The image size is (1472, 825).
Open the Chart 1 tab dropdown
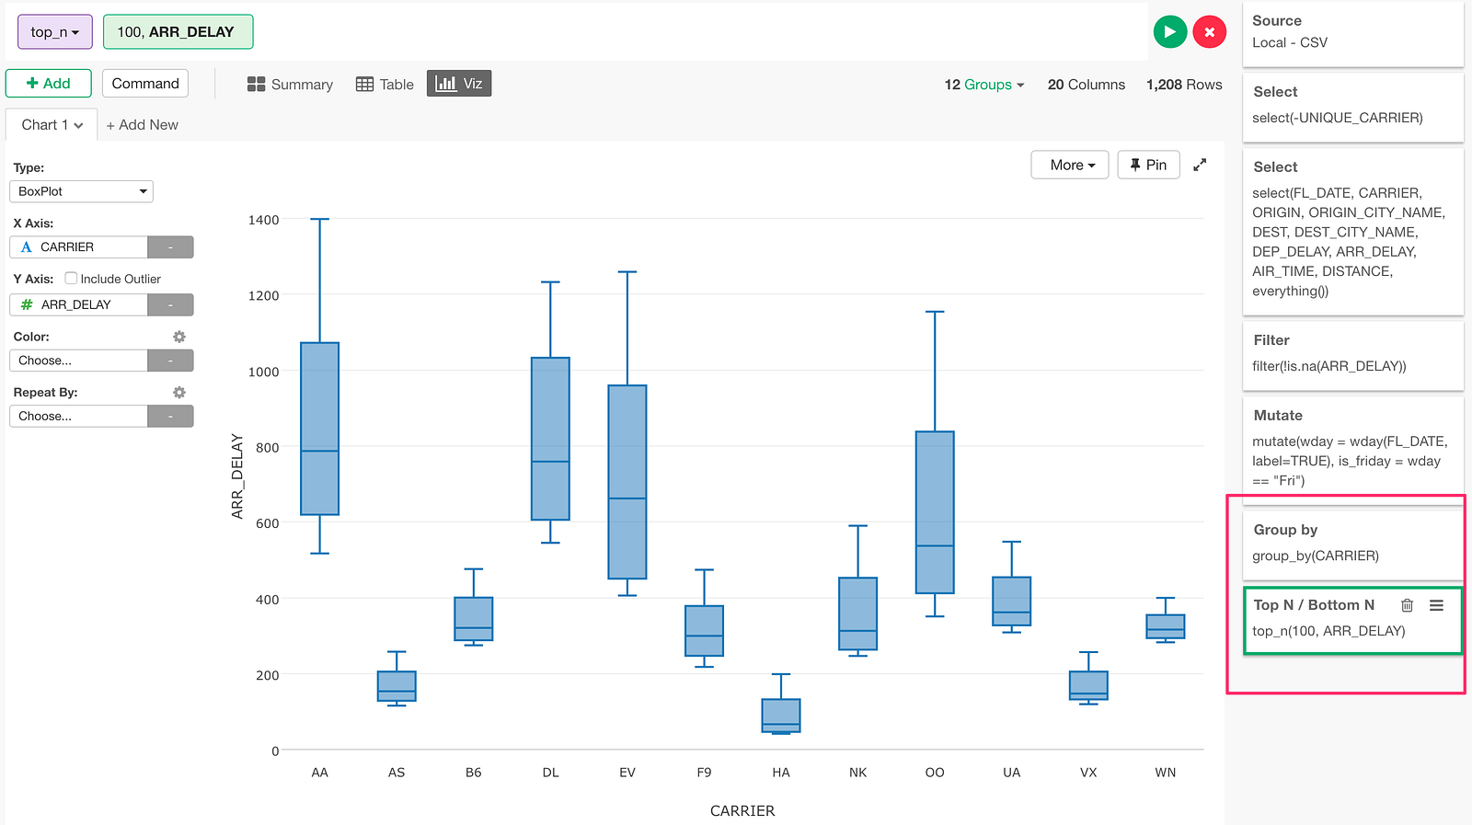52,125
